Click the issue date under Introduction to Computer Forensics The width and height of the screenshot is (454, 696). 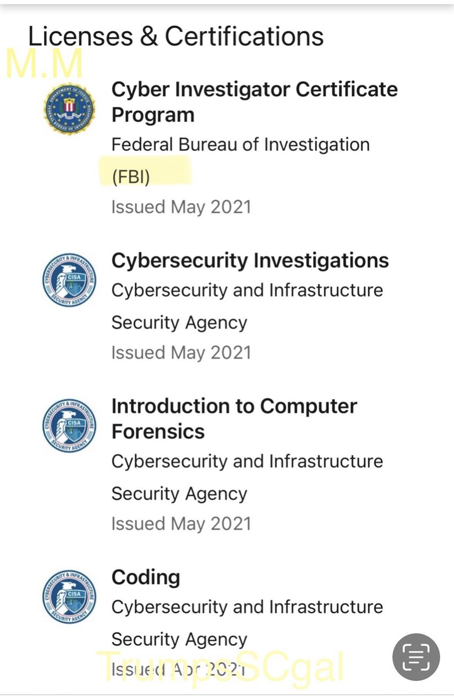click(181, 524)
